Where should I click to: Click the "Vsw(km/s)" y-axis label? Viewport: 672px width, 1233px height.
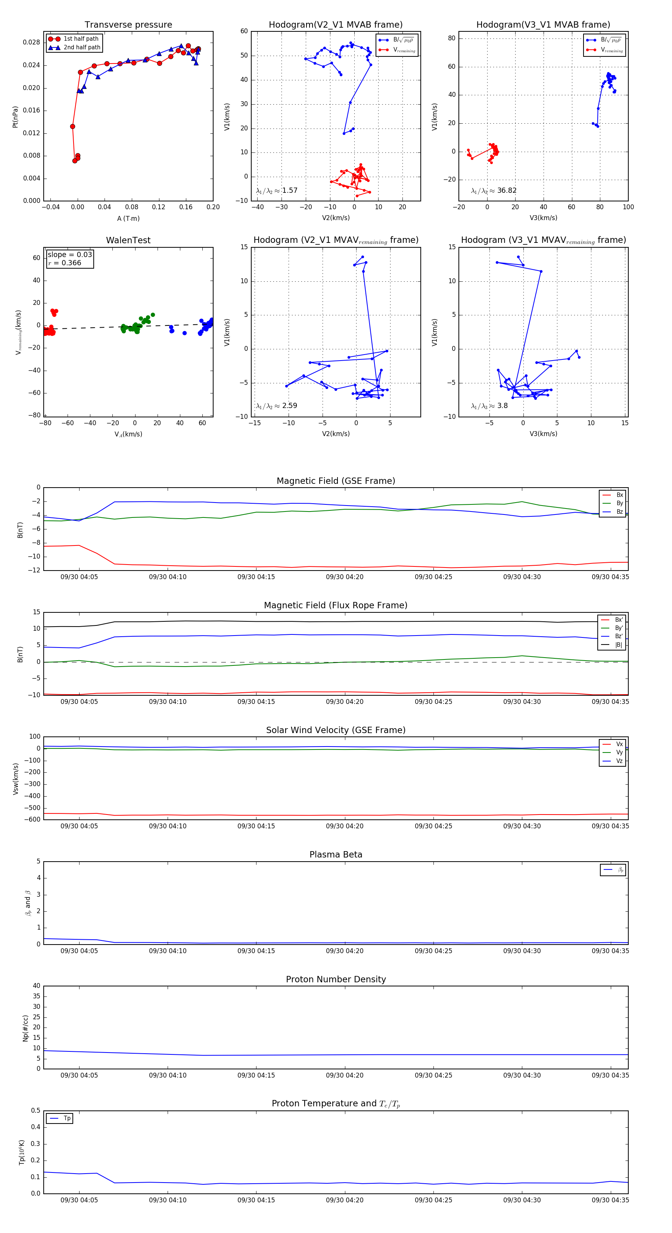coord(15,779)
